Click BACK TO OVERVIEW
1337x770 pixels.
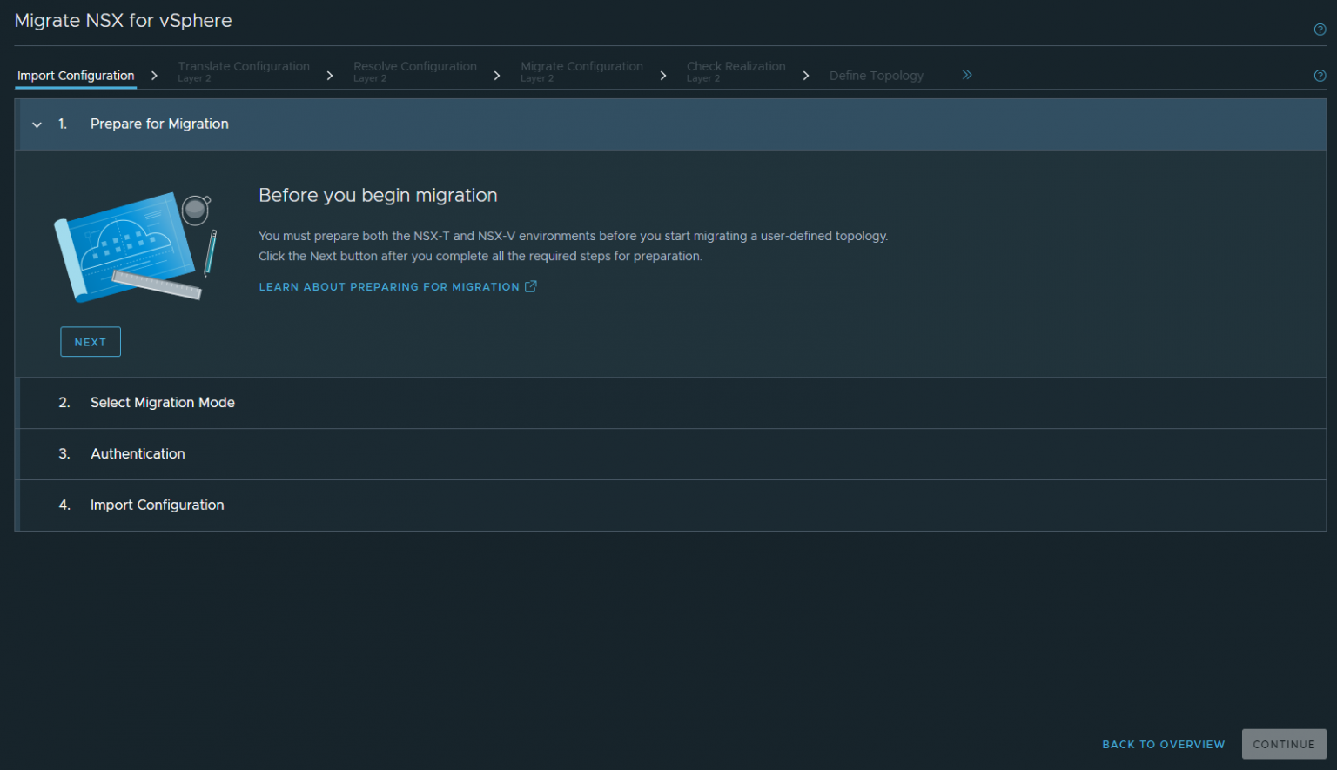tap(1163, 744)
